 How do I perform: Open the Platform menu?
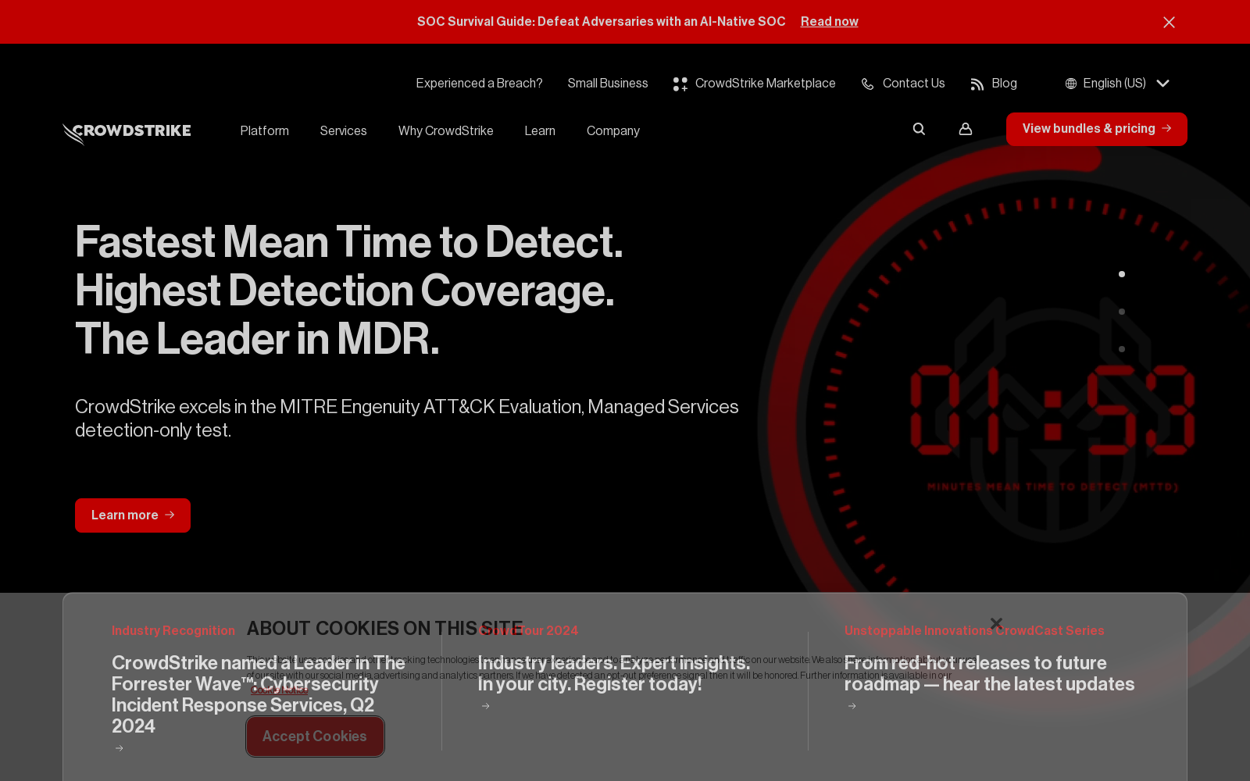[265, 130]
